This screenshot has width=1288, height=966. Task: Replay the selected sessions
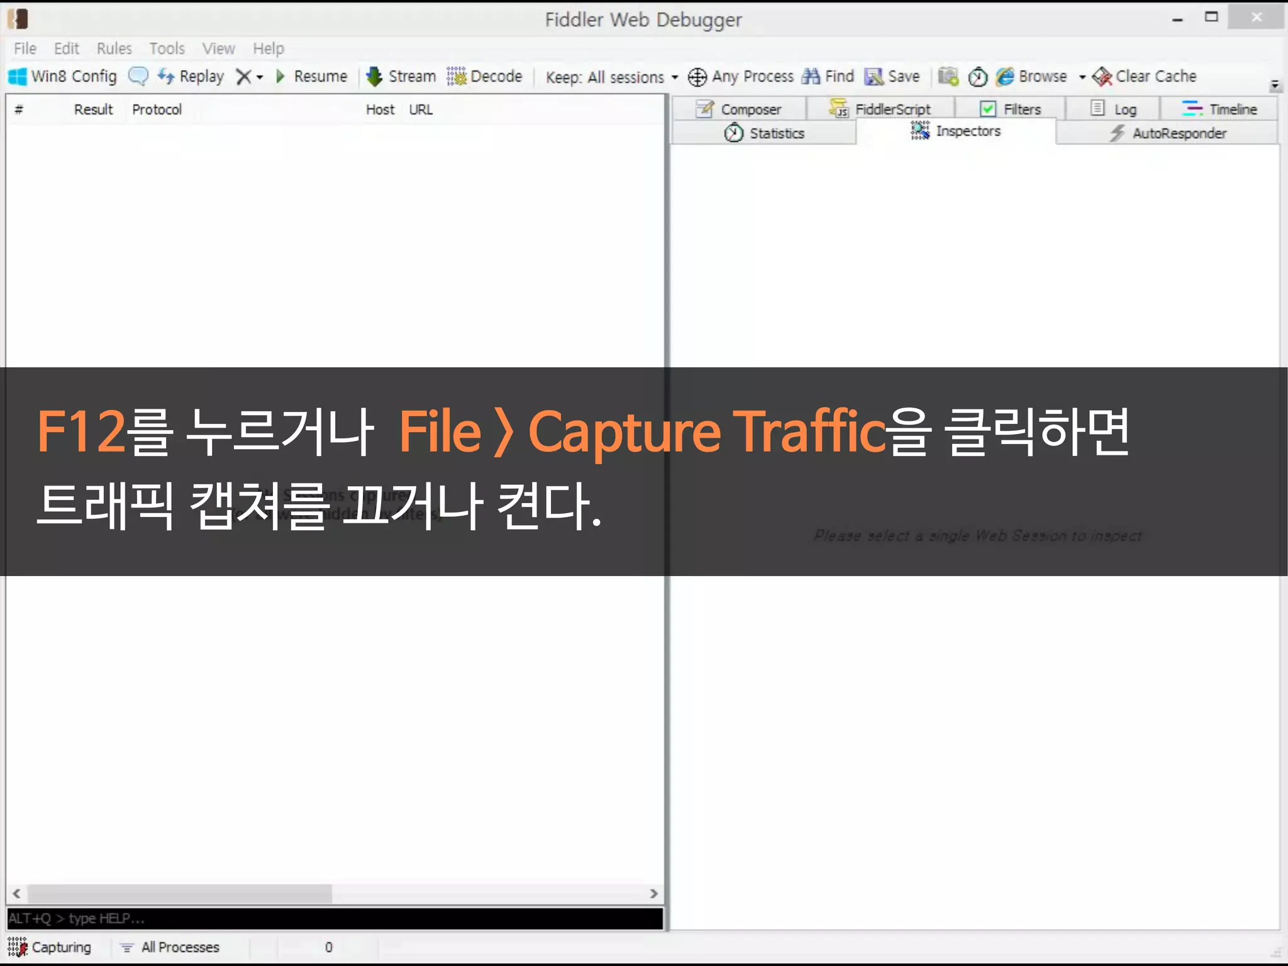tap(191, 77)
